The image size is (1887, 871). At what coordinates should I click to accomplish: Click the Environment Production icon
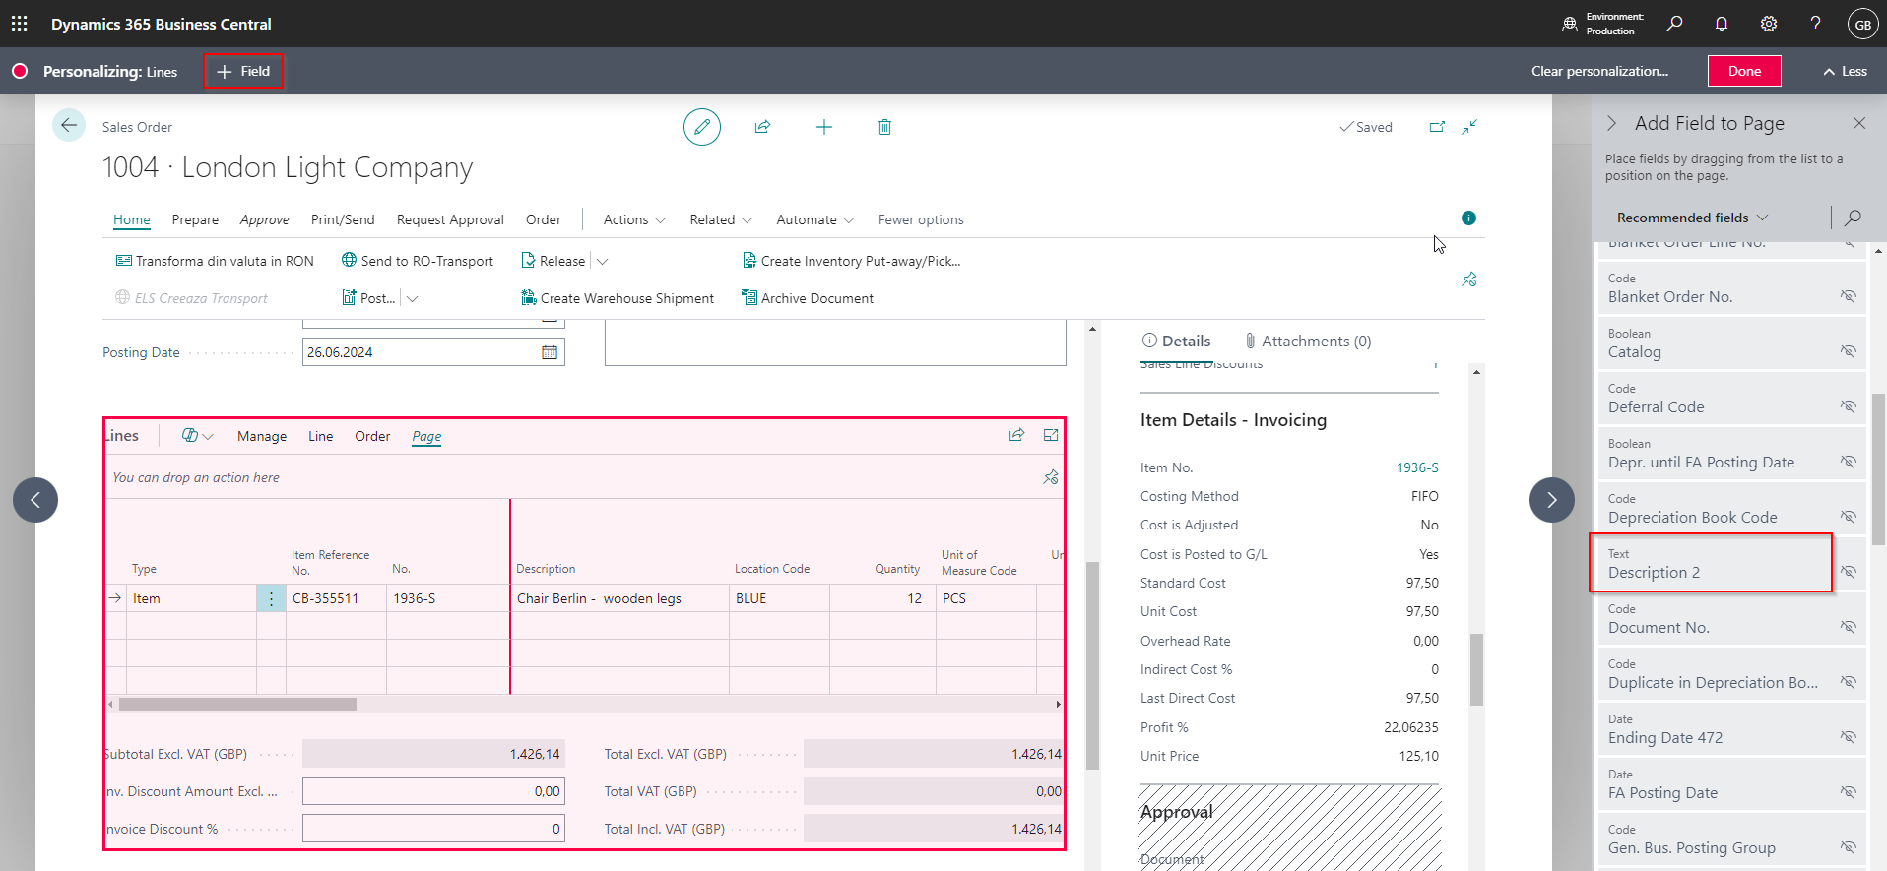click(1570, 24)
